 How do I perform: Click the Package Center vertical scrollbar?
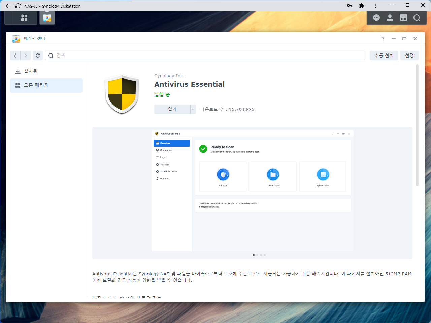point(417,125)
